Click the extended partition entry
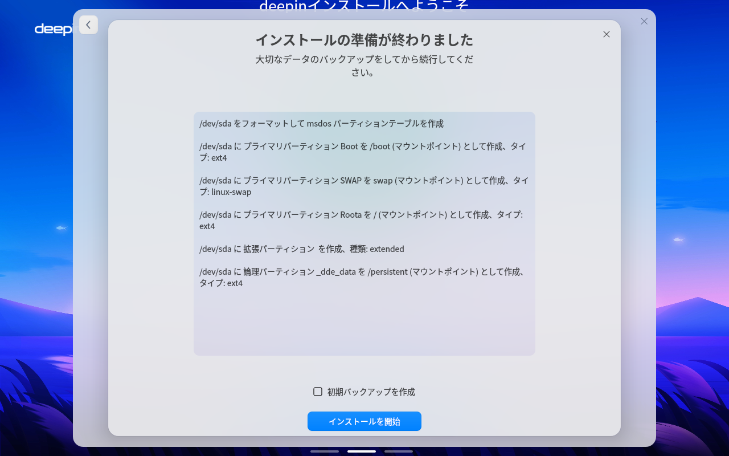 coord(302,249)
